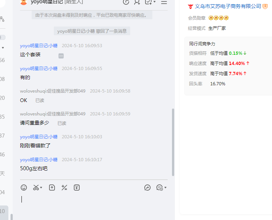Click the yuan payment icon

click(x=77, y=188)
